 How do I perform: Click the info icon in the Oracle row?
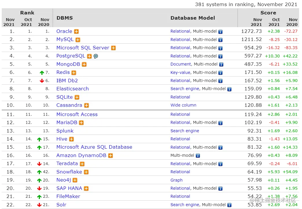click(x=220, y=32)
